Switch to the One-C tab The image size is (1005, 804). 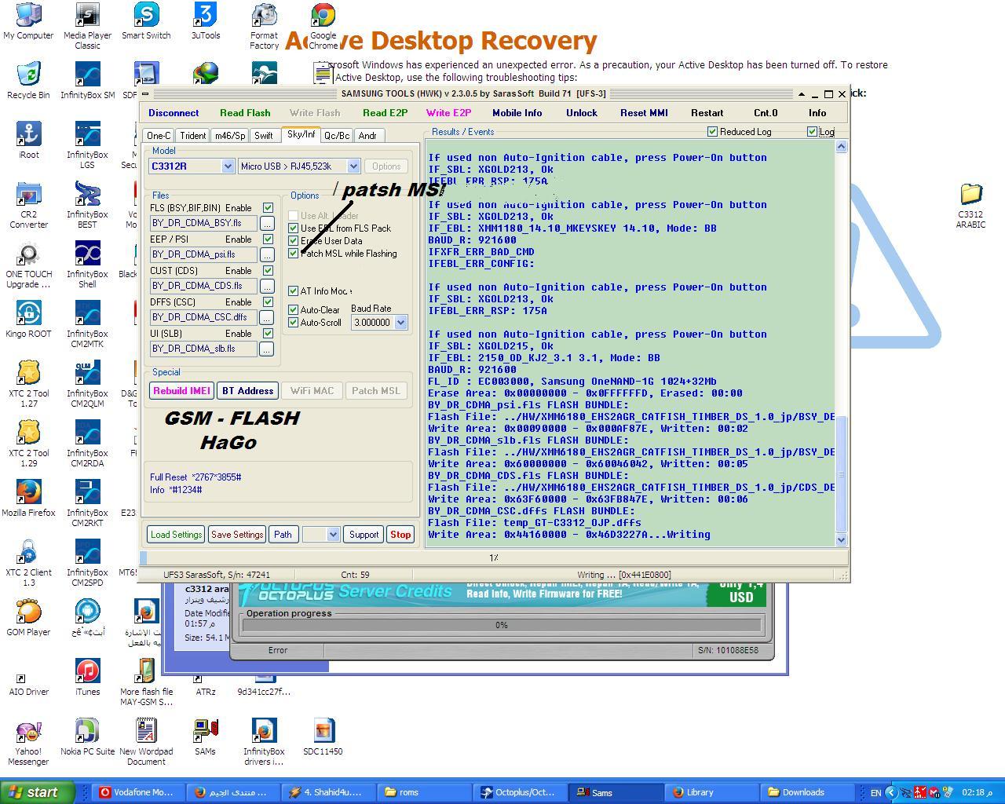tap(159, 136)
